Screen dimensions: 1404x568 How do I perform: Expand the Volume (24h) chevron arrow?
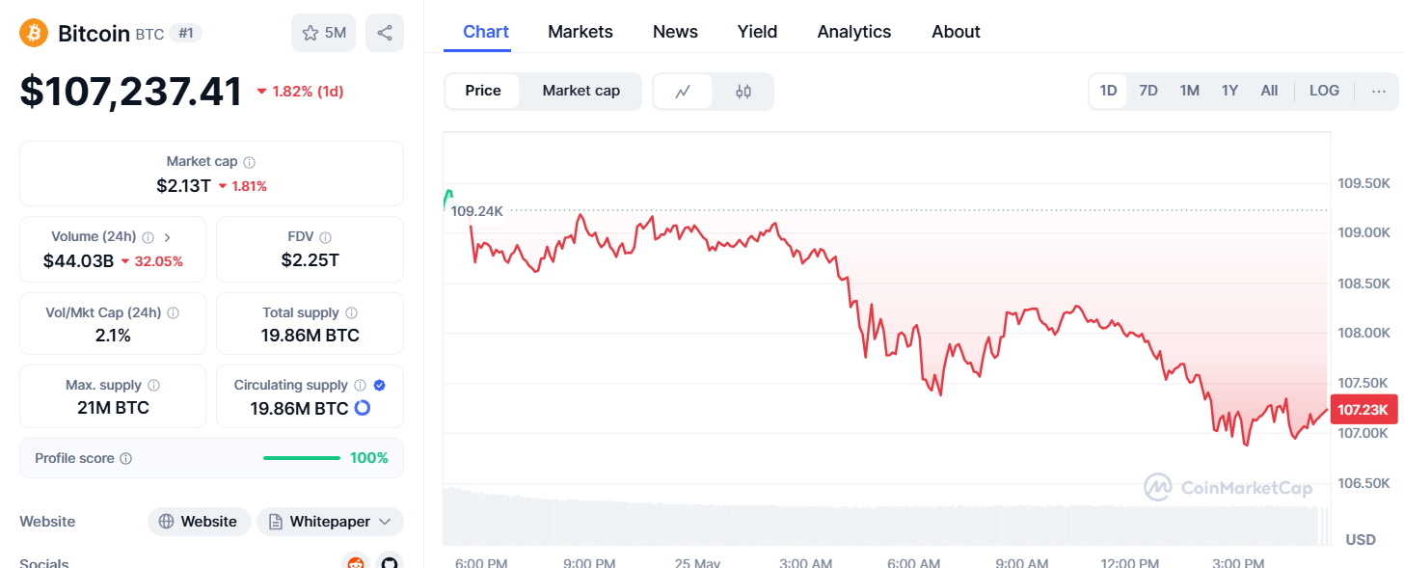(x=168, y=237)
